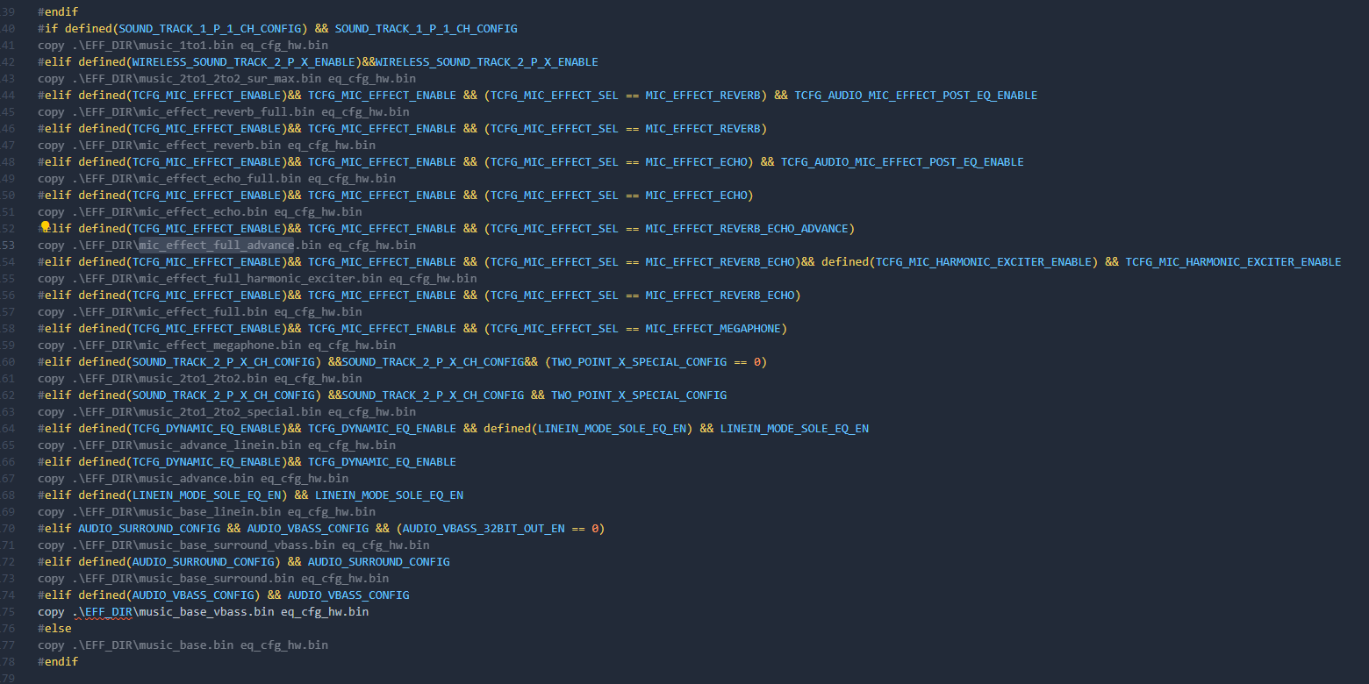Click mic_effect_reverb_full.bin on line 45
The width and height of the screenshot is (1369, 684).
tap(226, 111)
